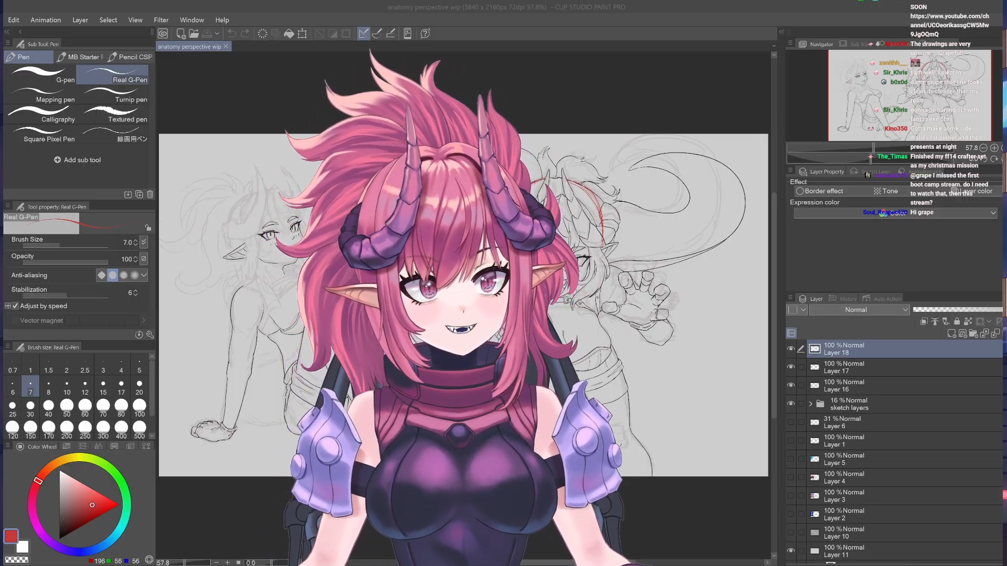This screenshot has height=566, width=1007.
Task: Switch to Pencil CSP tool tab
Action: point(130,57)
